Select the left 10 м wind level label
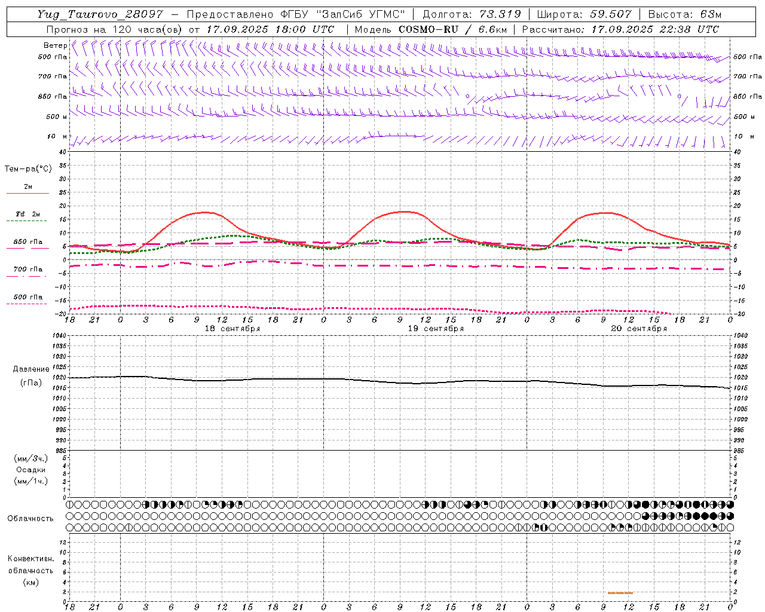The width and height of the screenshot is (765, 612). (57, 136)
